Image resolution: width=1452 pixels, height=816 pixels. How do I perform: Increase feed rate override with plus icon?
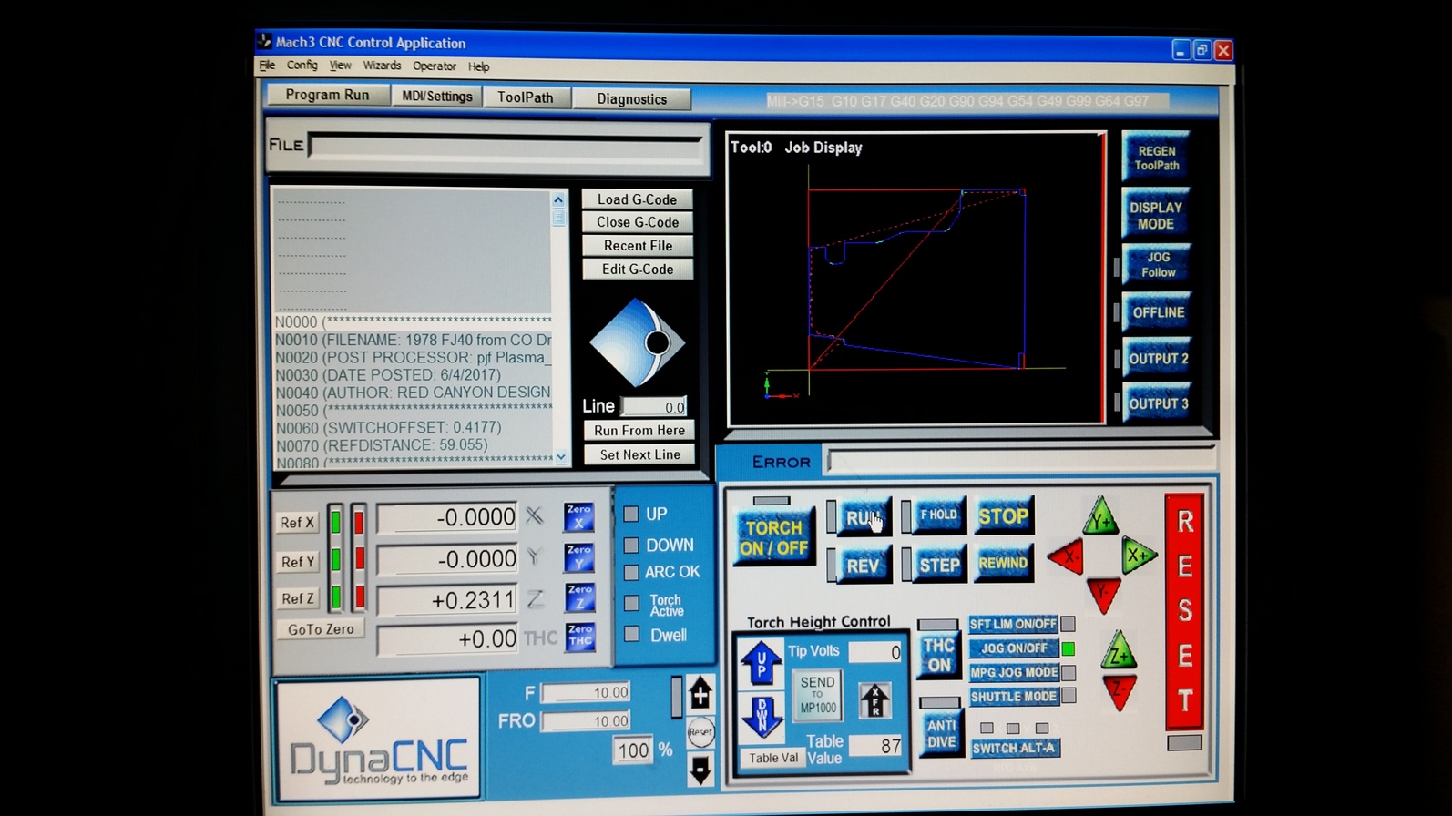700,694
